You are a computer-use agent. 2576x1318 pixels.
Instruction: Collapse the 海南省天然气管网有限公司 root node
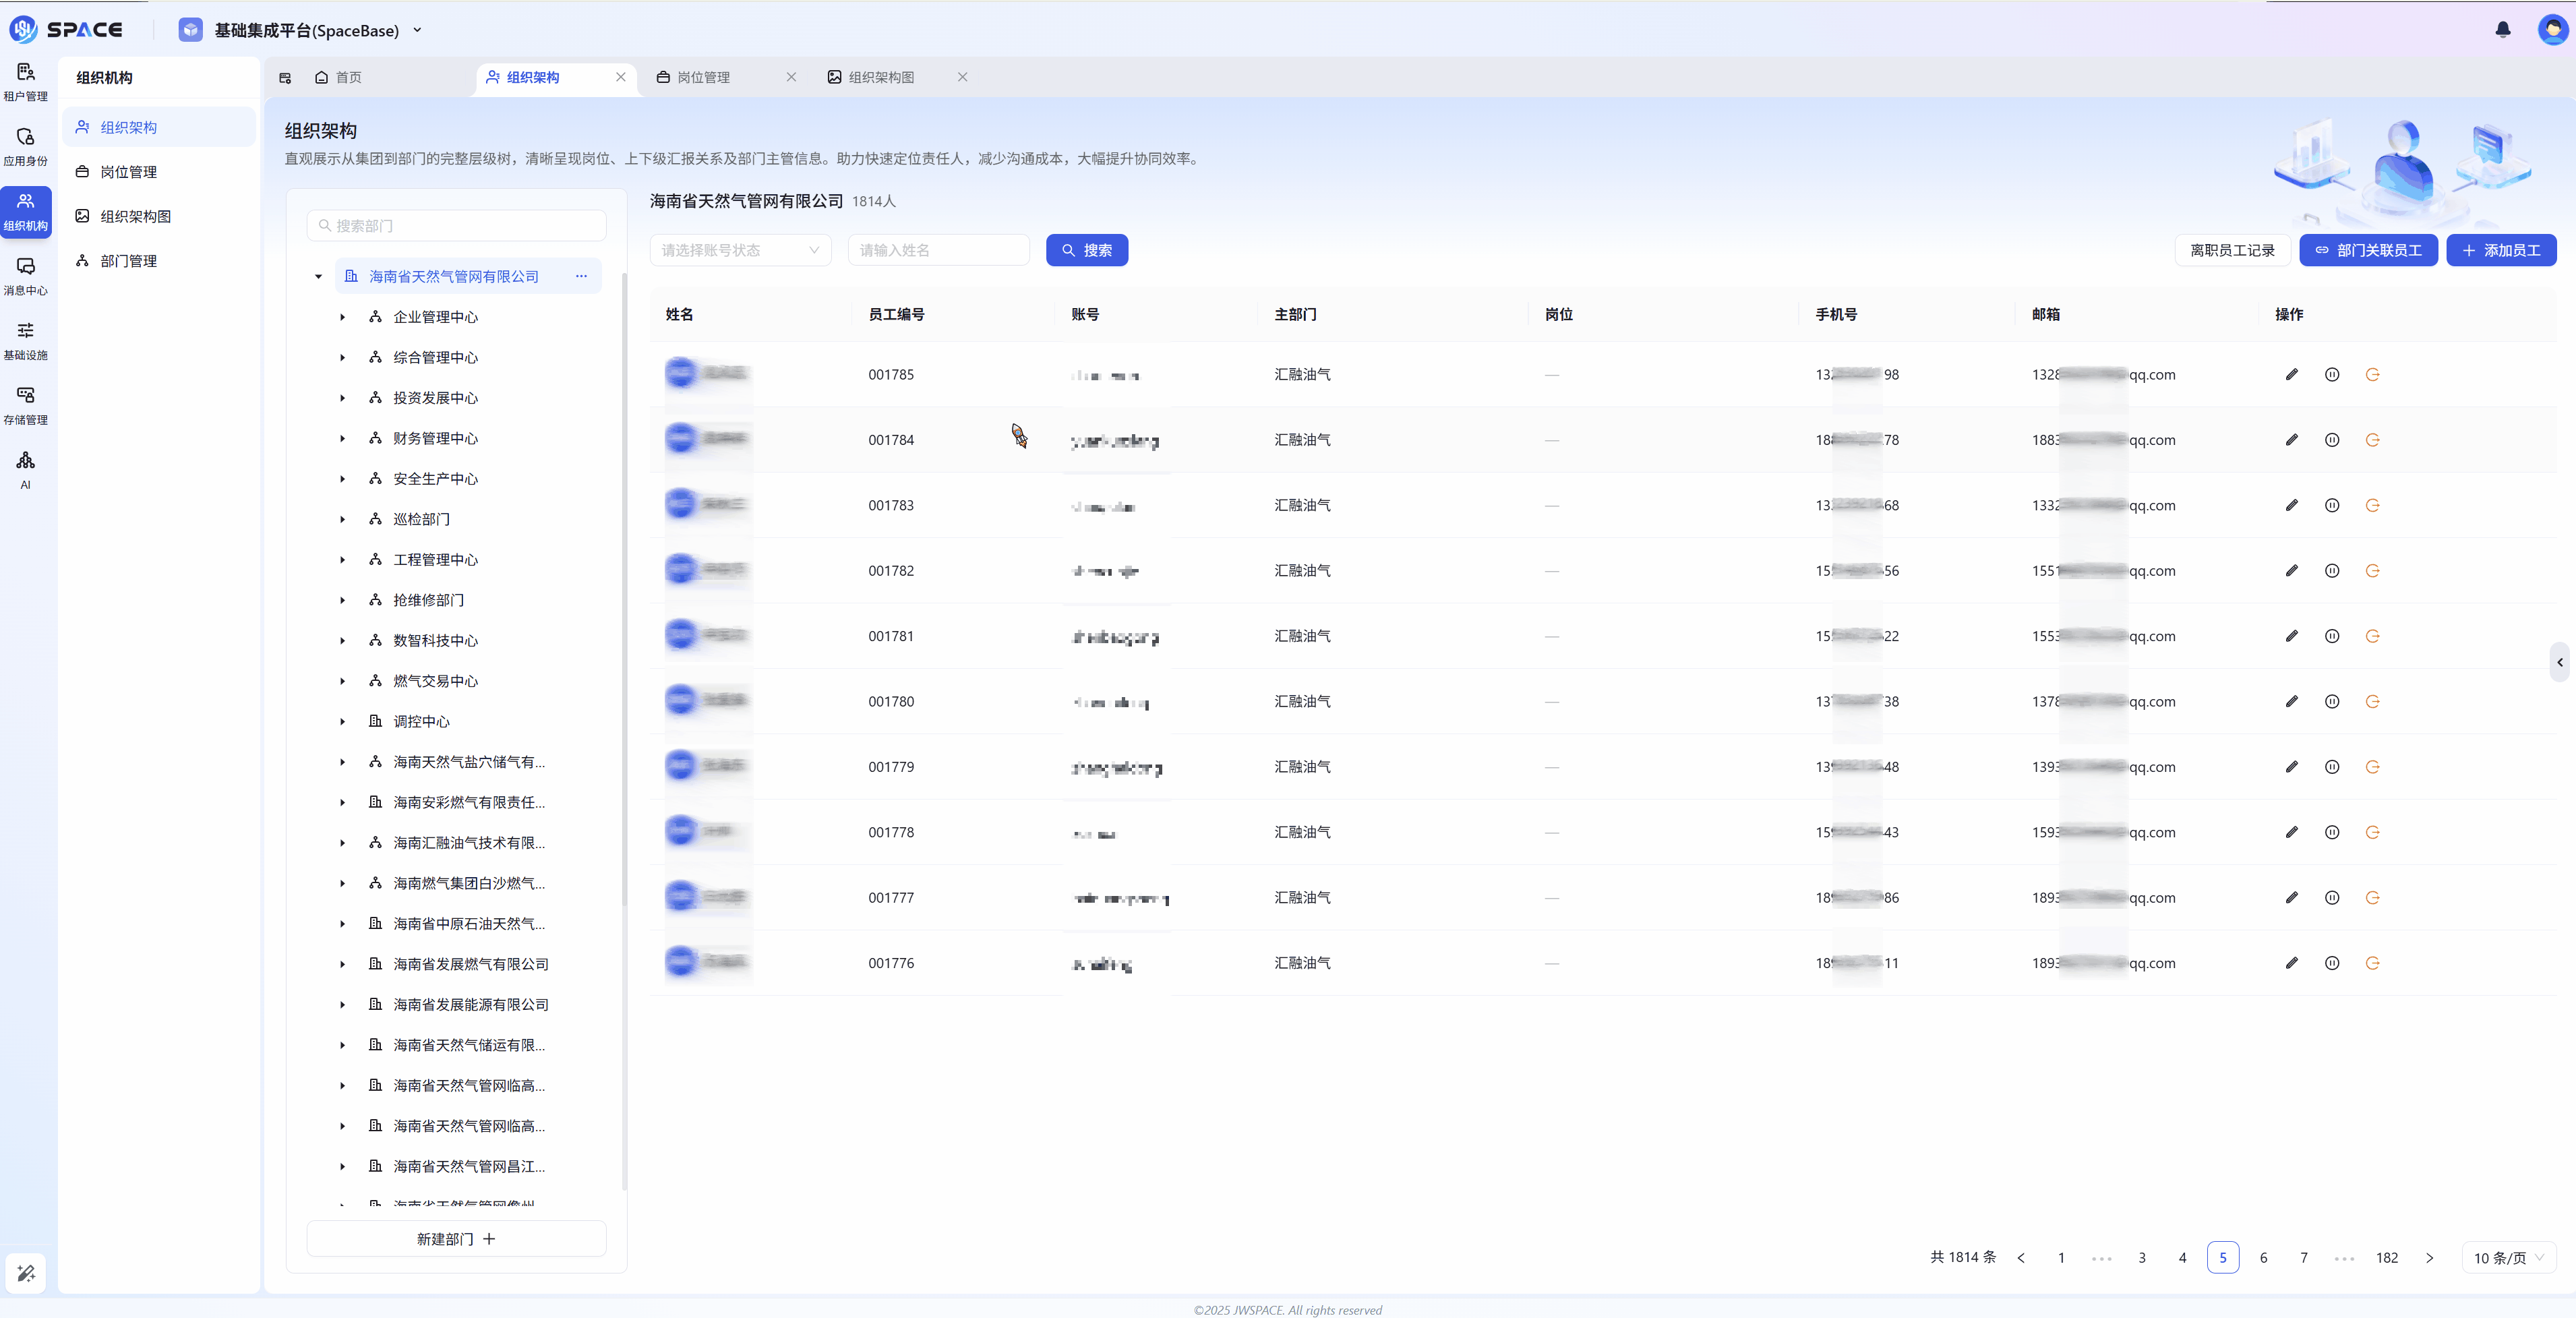pyautogui.click(x=318, y=277)
